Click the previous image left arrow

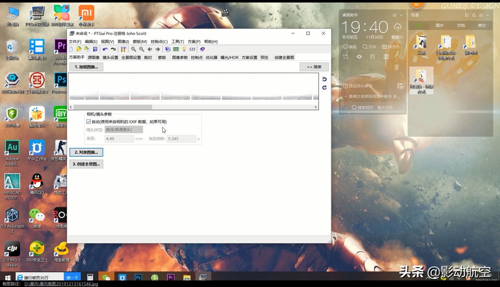point(150,49)
